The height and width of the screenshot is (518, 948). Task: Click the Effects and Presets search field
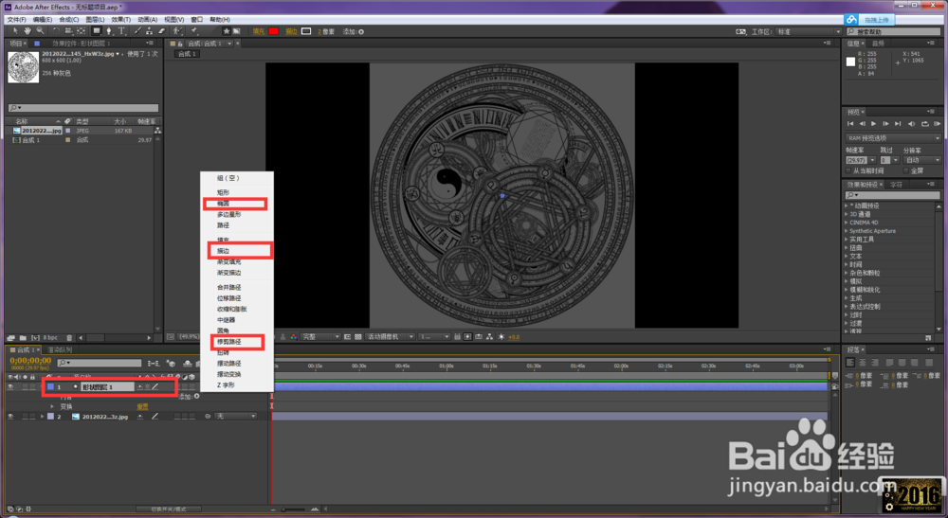892,196
